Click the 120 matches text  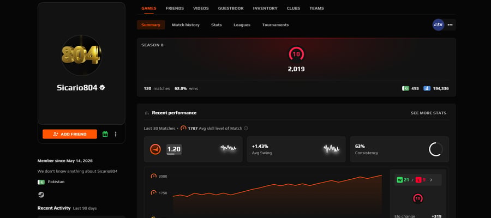tap(157, 88)
